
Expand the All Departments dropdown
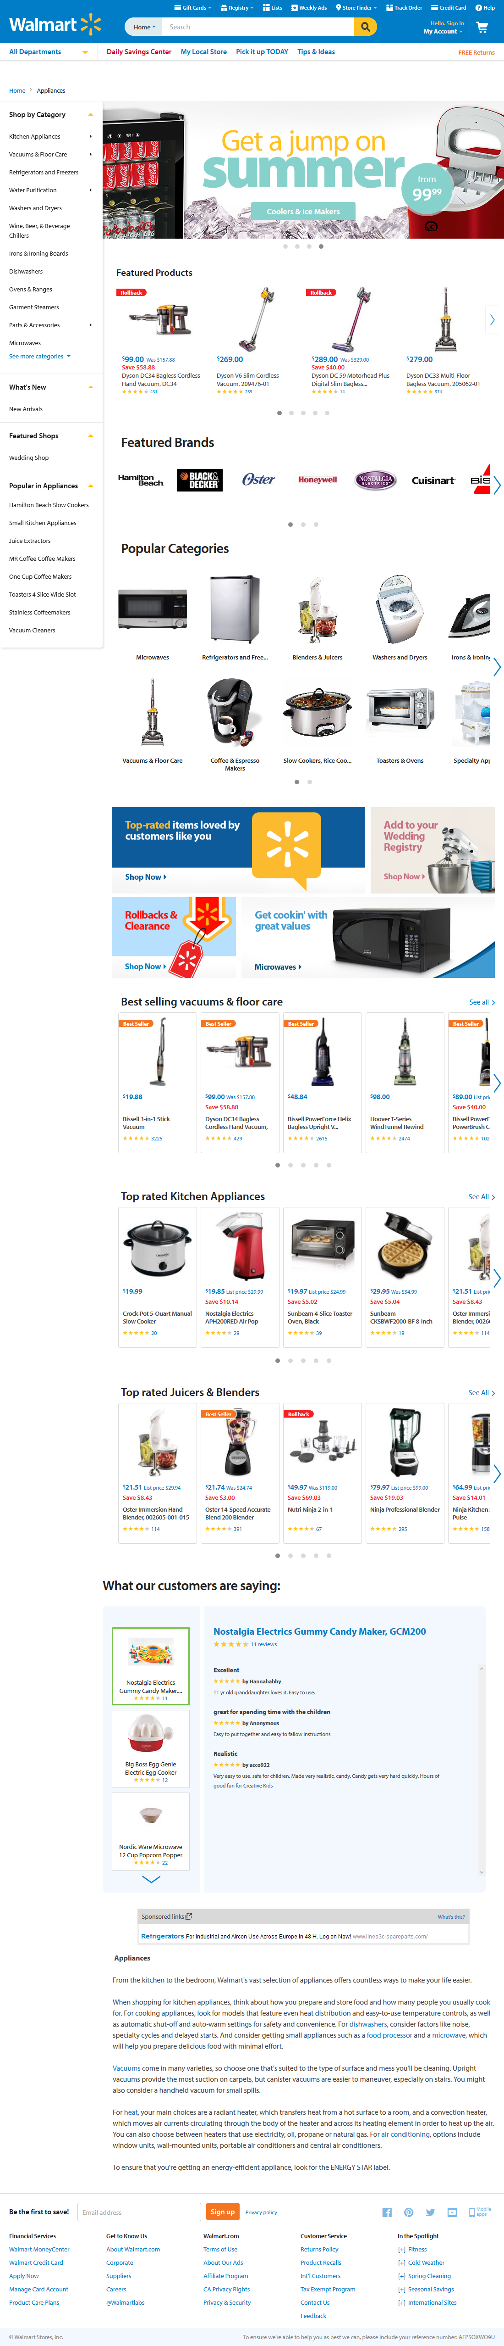pos(49,52)
